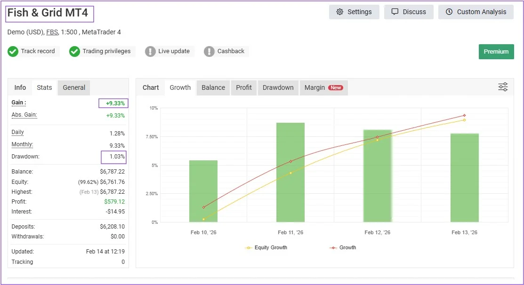524x285 pixels.
Task: Click the Live update exclamation icon
Action: point(150,51)
